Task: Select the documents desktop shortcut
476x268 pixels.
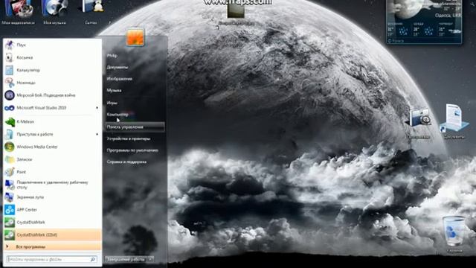Action: click(454, 121)
